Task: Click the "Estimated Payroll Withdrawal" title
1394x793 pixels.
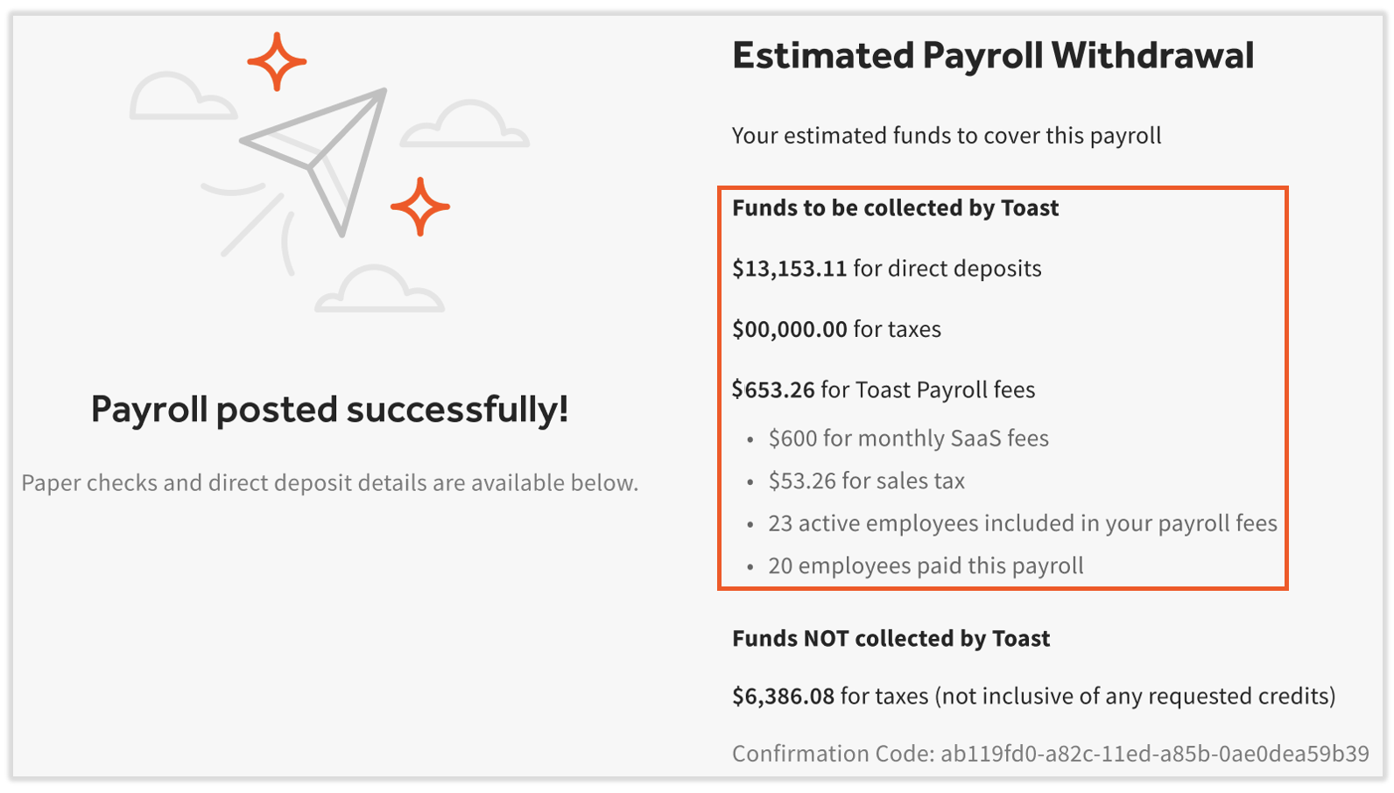Action: (993, 56)
